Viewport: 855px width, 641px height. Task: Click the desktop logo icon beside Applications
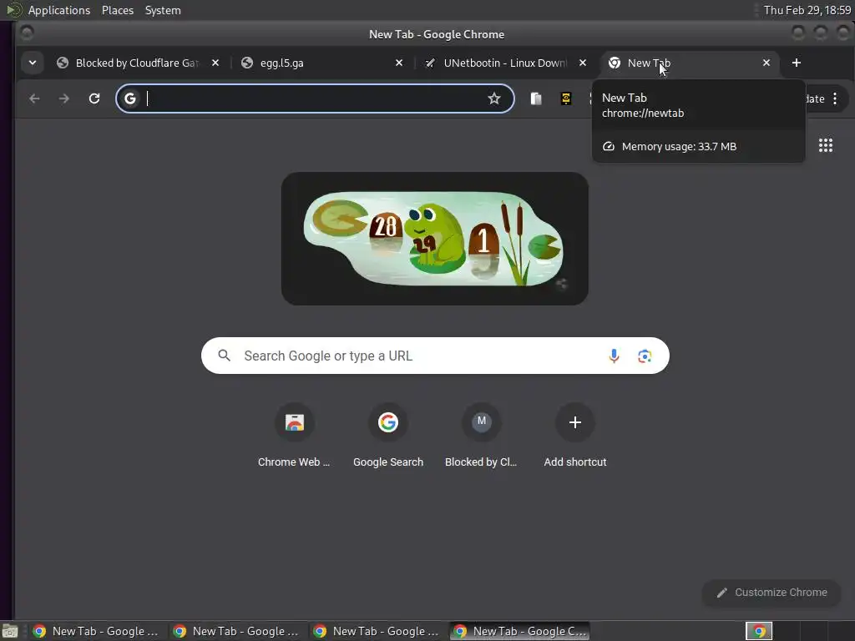(x=13, y=10)
